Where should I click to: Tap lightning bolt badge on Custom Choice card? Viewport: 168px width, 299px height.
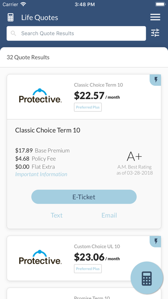coord(156,241)
